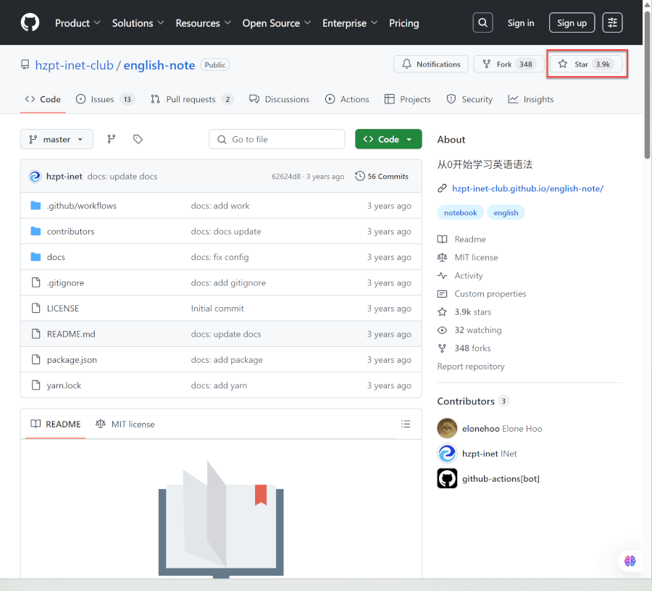Switch to the Issues tab
652x591 pixels.
[105, 99]
